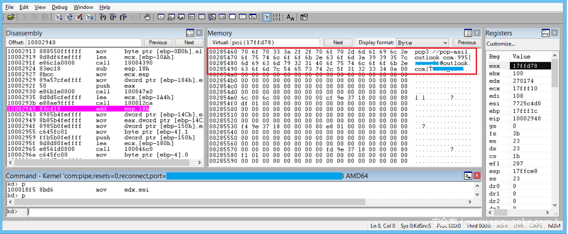The height and width of the screenshot is (234, 568).
Task: Click the Disassembly horizontal scrollbar
Action: [104, 163]
